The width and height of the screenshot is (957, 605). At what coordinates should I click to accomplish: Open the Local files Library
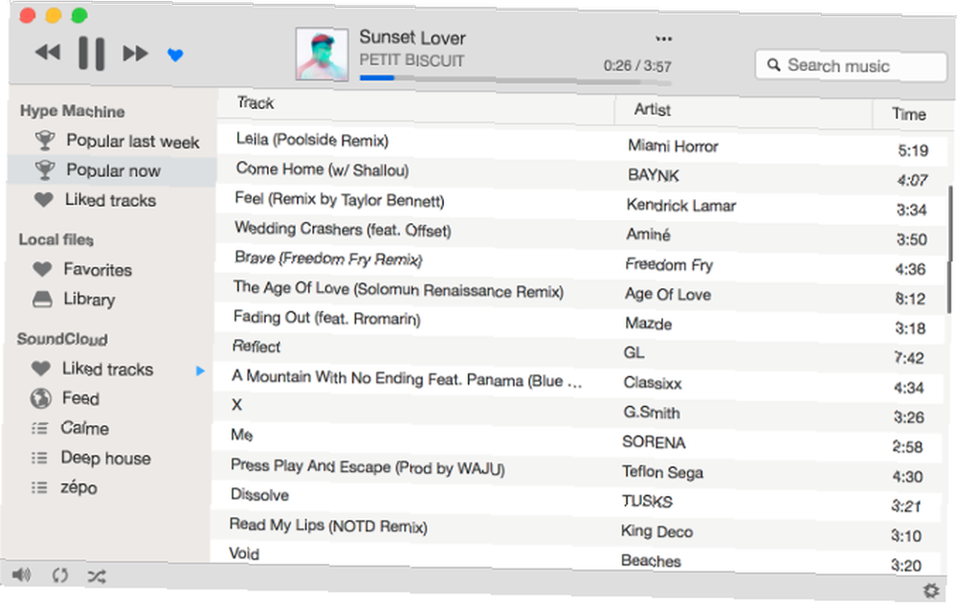coord(89,299)
